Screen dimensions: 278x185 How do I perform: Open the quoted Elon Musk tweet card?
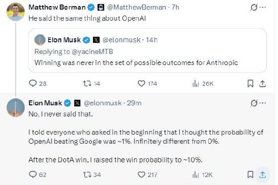pos(148,50)
